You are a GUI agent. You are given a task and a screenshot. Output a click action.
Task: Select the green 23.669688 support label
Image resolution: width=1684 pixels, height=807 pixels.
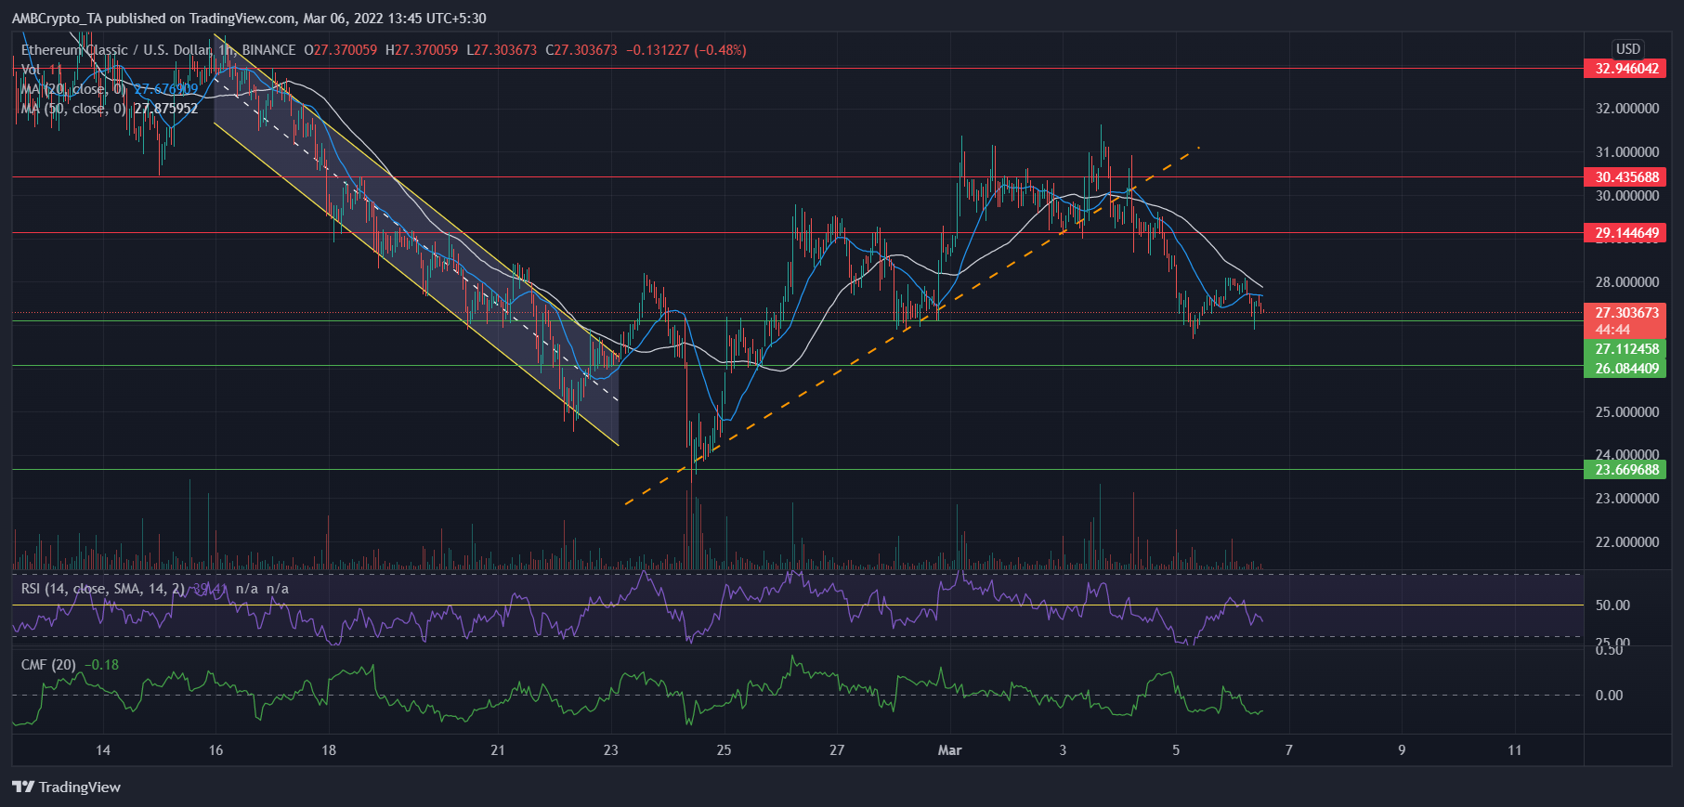[1625, 470]
